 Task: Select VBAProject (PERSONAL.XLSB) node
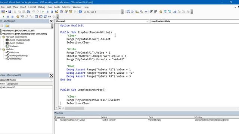point(18,31)
